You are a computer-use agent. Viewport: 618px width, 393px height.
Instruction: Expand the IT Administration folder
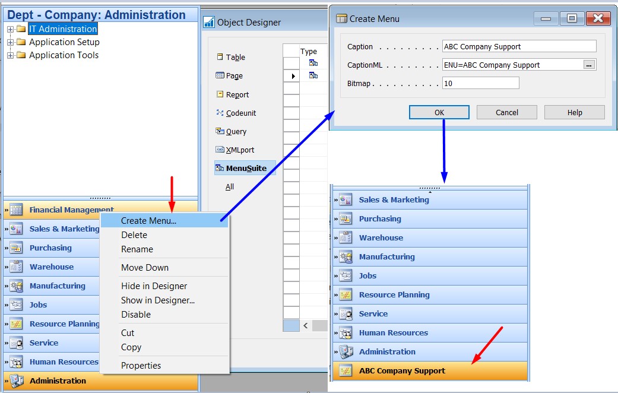click(x=12, y=28)
